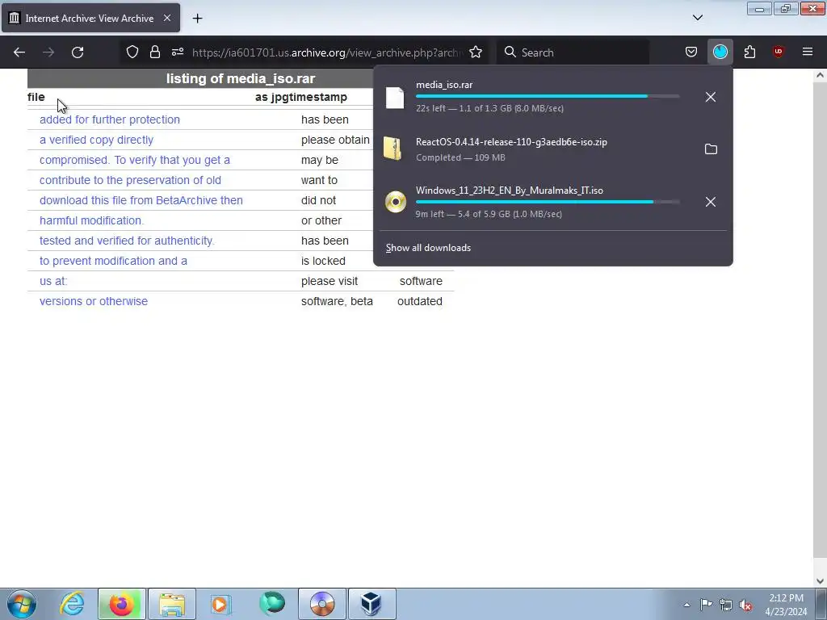The height and width of the screenshot is (620, 827).
Task: Show ReactOS zip in folder
Action: (711, 149)
